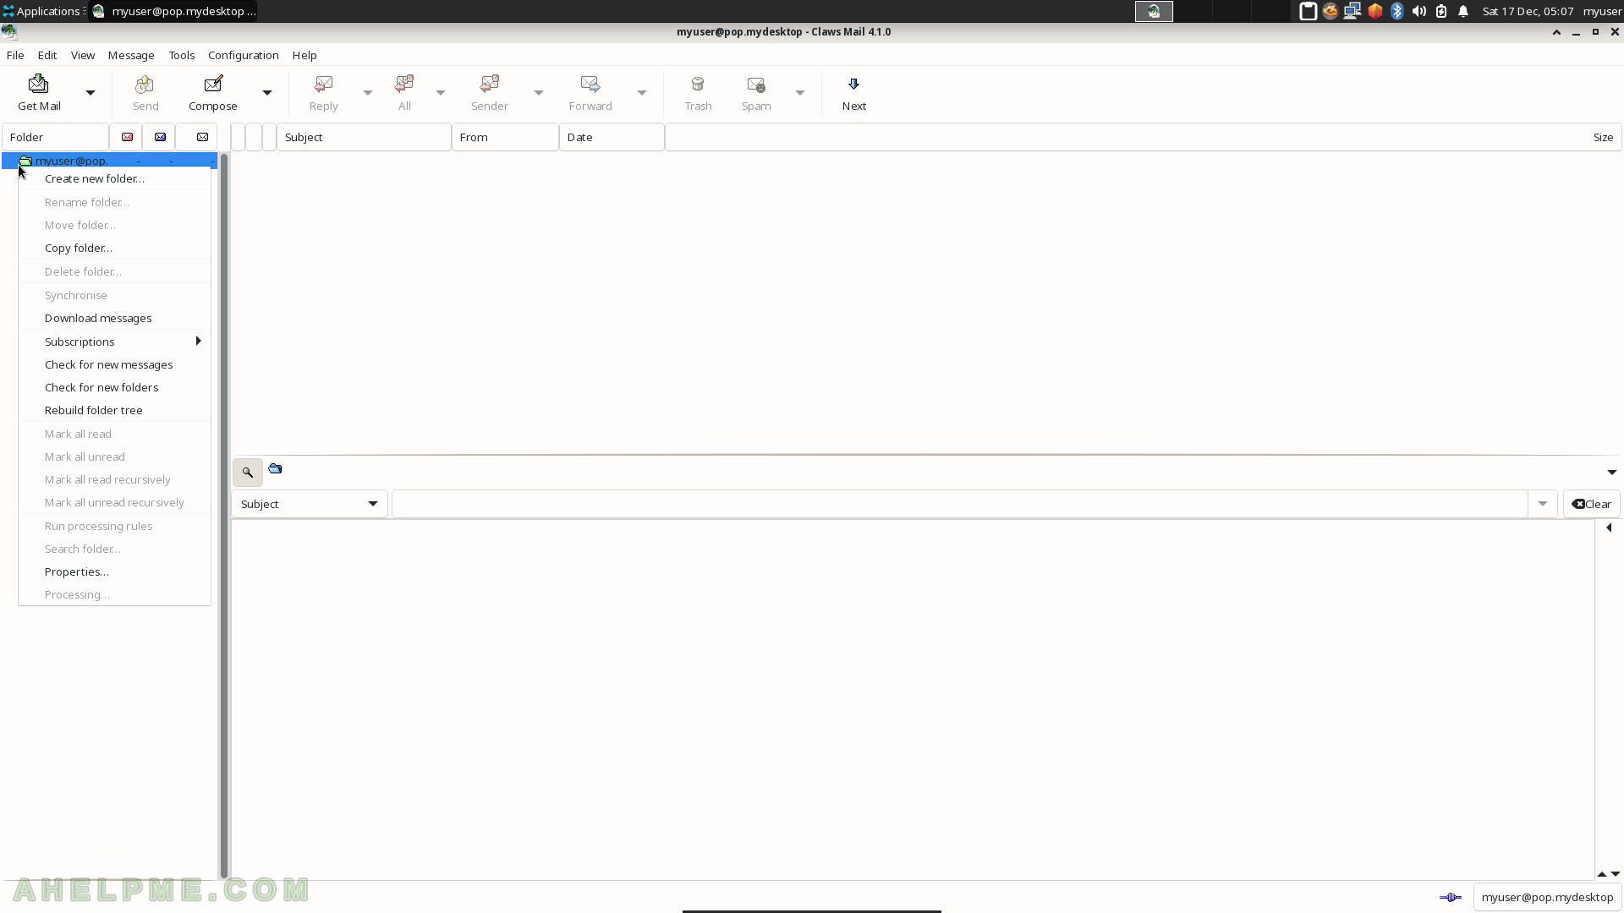Click the blue folder icon beside quick search

(275, 469)
